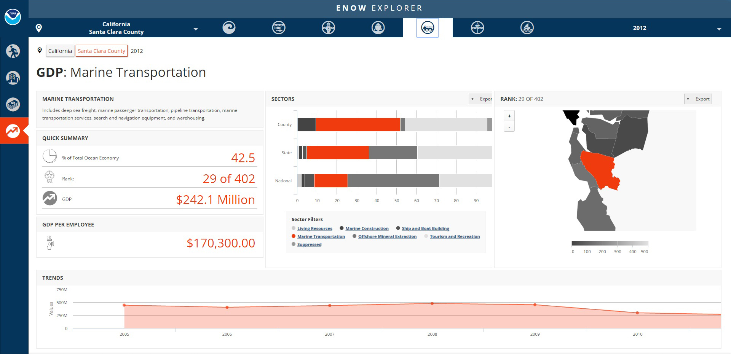Click the 42.5 percent of ocean economy value
Viewport: 731px width, 354px height.
(243, 158)
